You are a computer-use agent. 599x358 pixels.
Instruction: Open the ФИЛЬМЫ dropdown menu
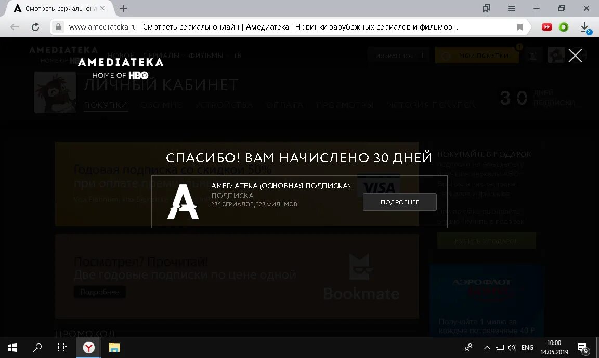click(x=205, y=54)
